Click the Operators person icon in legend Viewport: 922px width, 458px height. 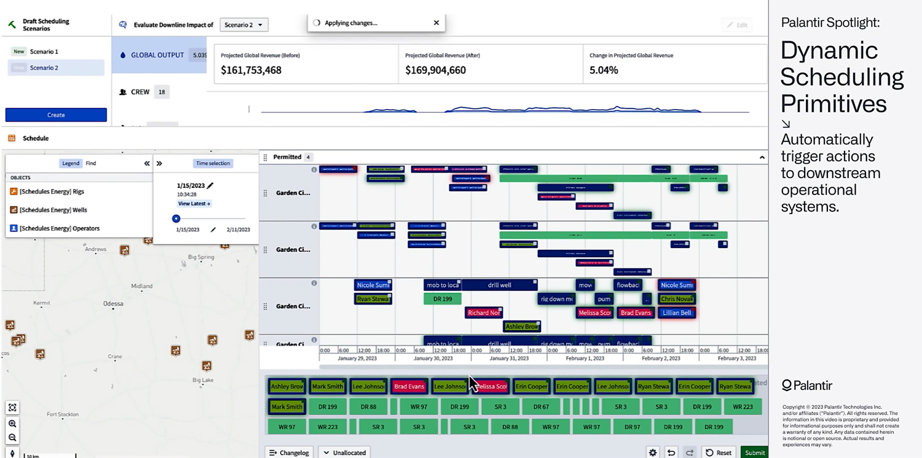14,228
